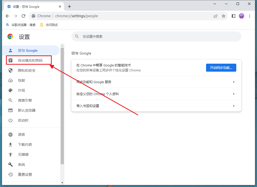257x187 pixels.
Task: Click the 启动时 power icon
Action: [10, 120]
